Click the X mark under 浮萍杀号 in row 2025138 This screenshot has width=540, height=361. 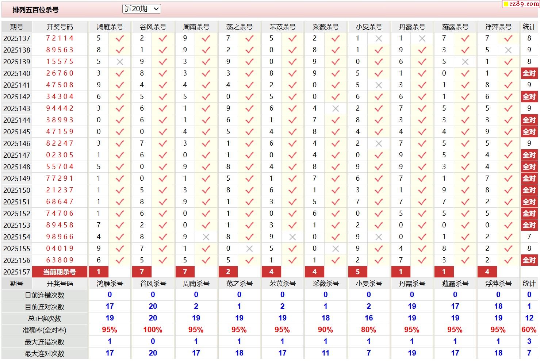tap(508, 50)
